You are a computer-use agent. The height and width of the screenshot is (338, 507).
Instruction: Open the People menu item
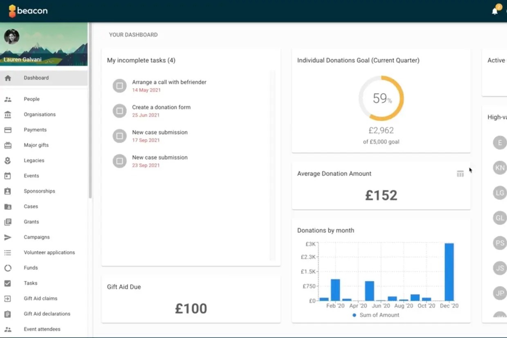pyautogui.click(x=31, y=99)
